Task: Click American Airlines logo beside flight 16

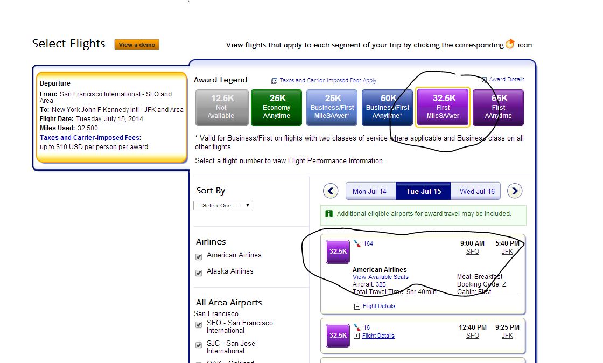Action: (357, 327)
